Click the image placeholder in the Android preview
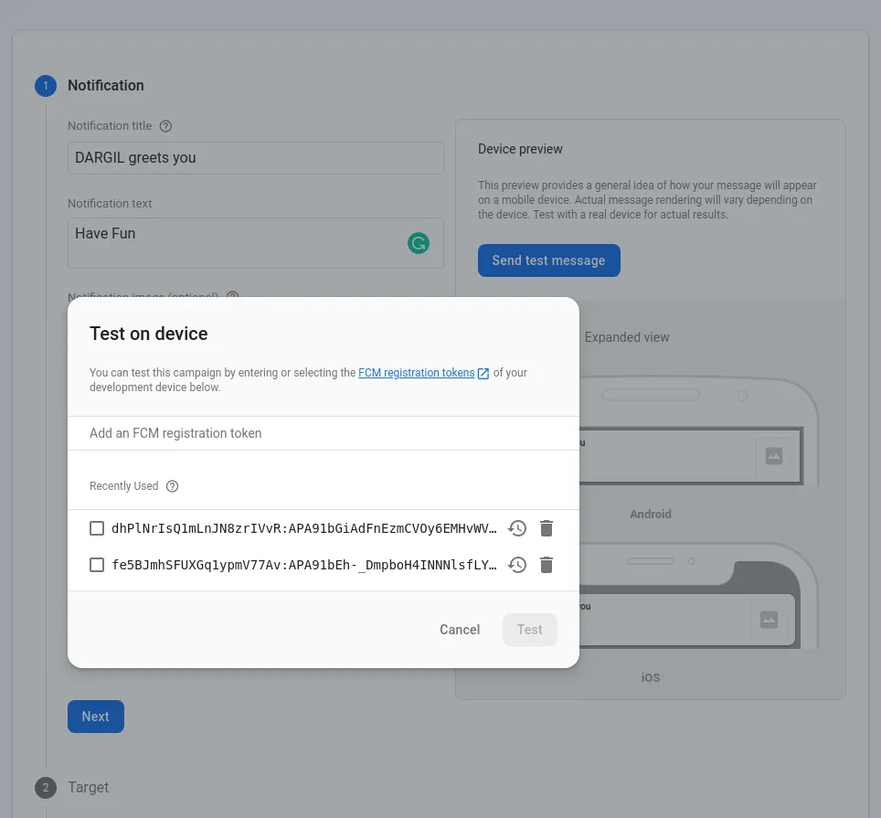881x818 pixels. pyautogui.click(x=775, y=455)
